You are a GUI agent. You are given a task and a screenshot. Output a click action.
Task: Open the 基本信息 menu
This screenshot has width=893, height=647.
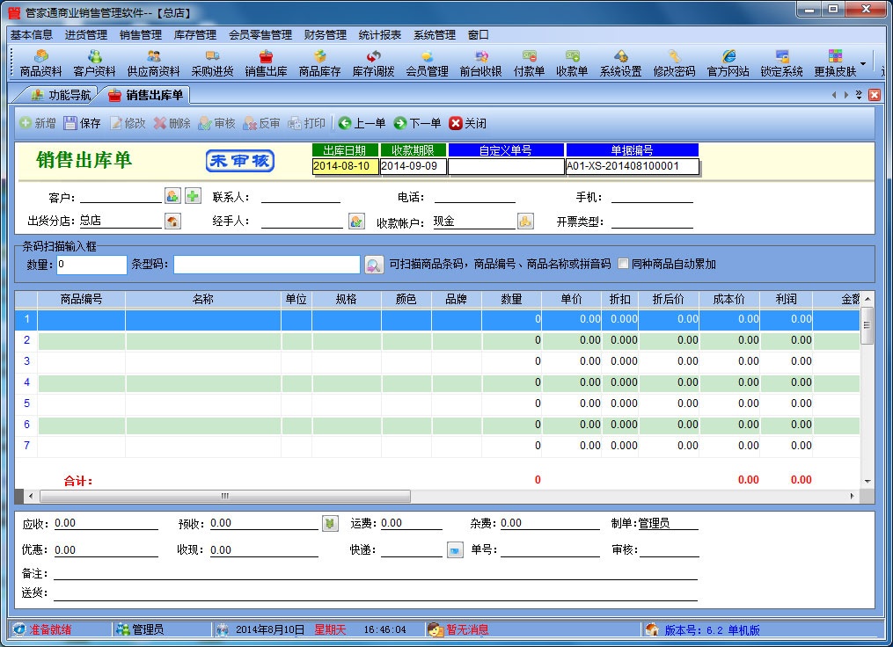(x=32, y=34)
